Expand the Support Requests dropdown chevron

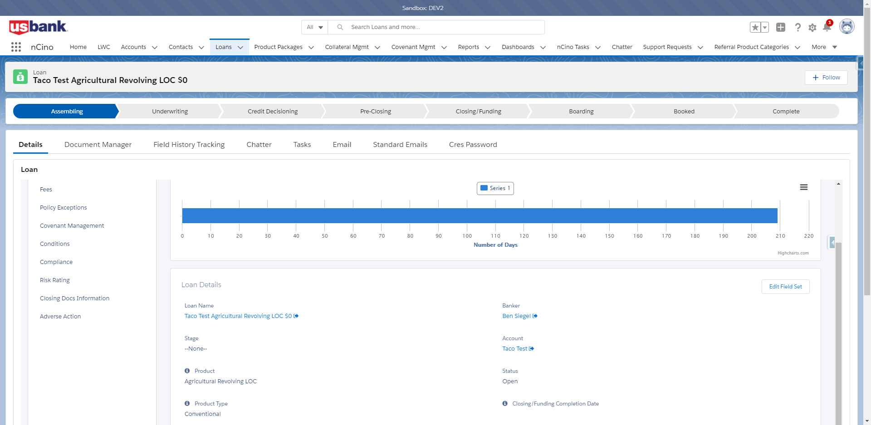[700, 47]
